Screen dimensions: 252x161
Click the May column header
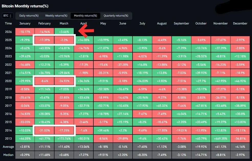pos(103,23)
